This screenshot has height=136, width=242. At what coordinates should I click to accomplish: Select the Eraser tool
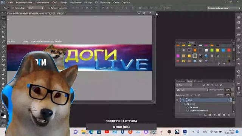[x=3, y=65]
